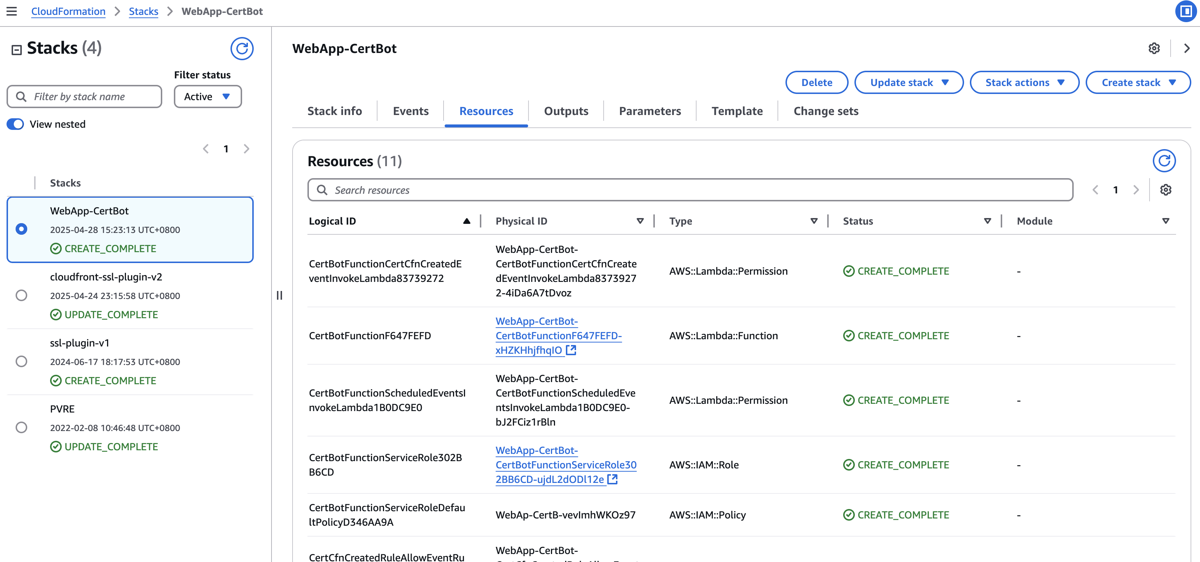Image resolution: width=1200 pixels, height=562 pixels.
Task: Select the cloudfront-ssl-plugin-v2 stack radio button
Action: coord(21,295)
